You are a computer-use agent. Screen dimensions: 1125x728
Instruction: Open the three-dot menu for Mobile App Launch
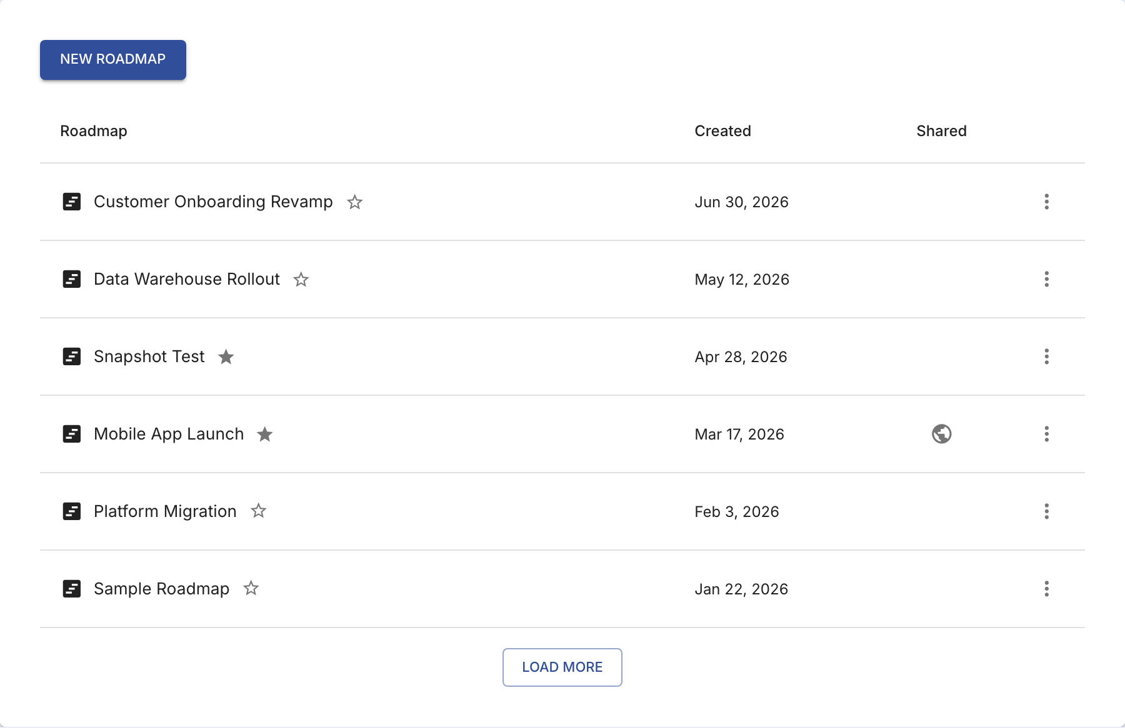point(1047,434)
